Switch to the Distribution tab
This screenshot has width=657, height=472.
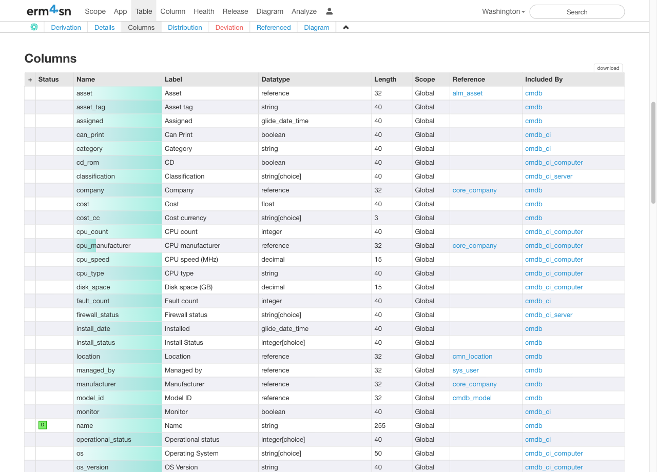185,27
